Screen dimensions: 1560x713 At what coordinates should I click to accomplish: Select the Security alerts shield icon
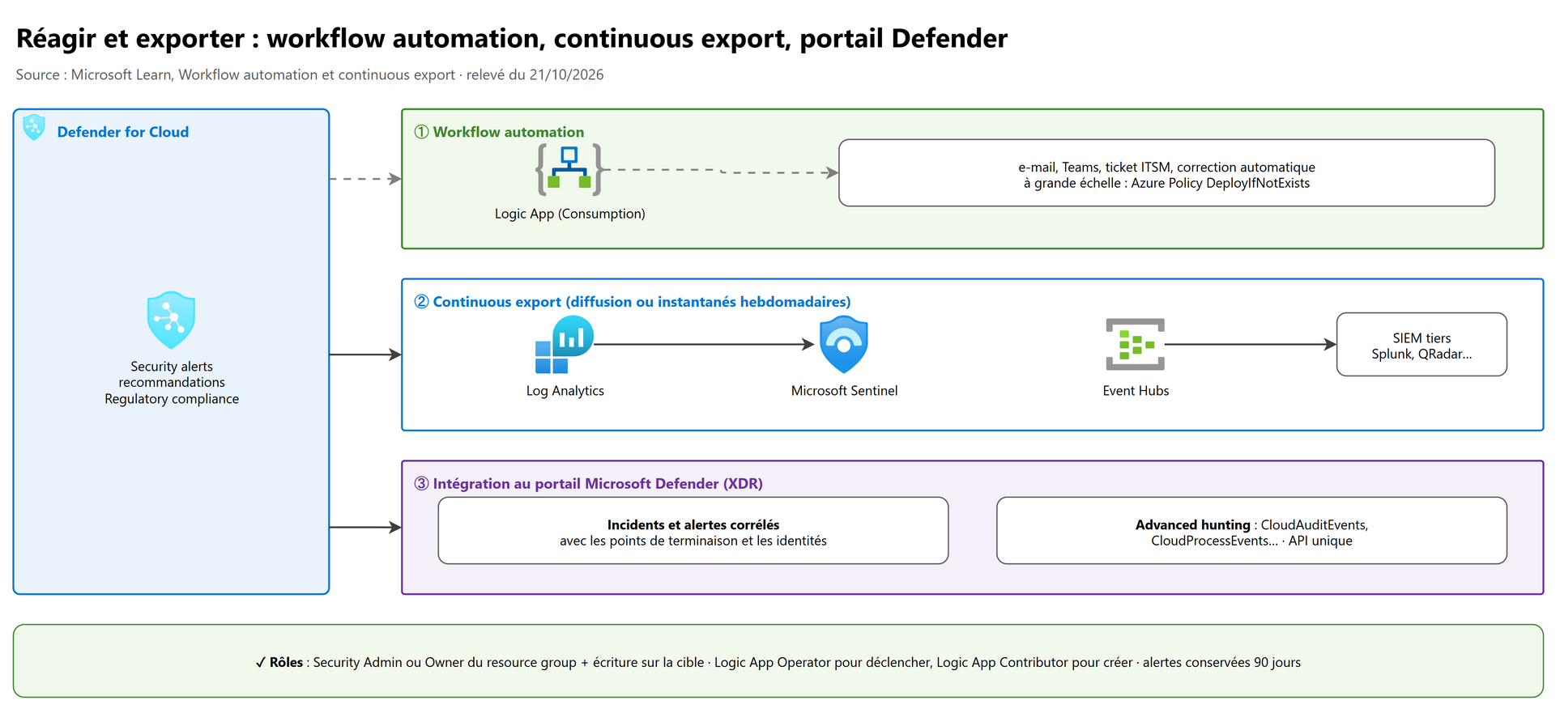click(171, 320)
